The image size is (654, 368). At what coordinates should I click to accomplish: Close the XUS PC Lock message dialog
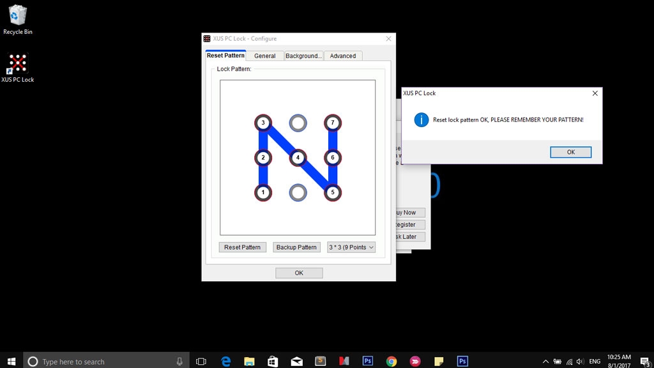click(595, 93)
